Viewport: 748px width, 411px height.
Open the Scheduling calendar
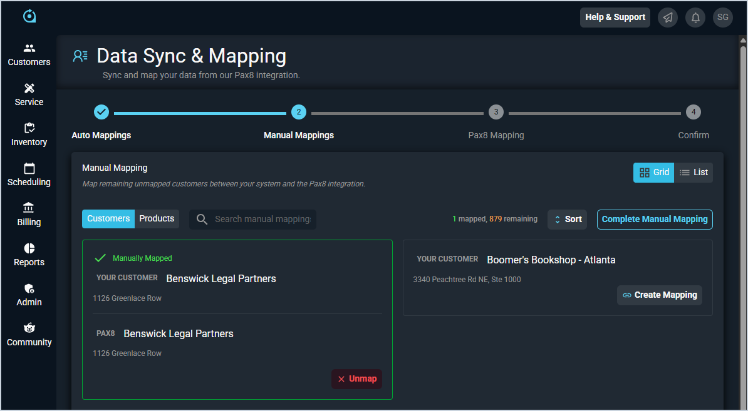(29, 175)
